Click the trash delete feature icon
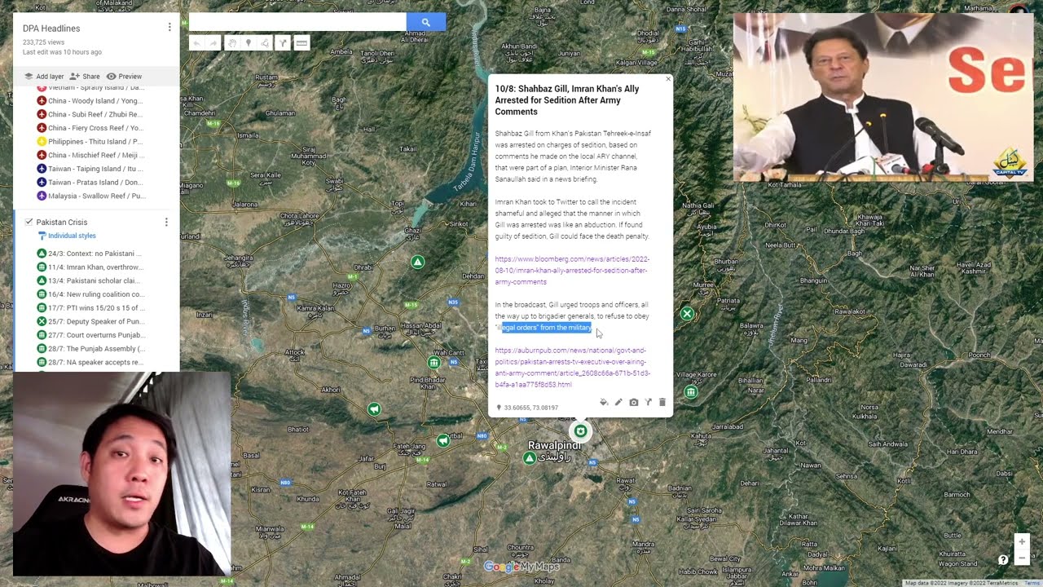The image size is (1043, 587). pos(662,403)
